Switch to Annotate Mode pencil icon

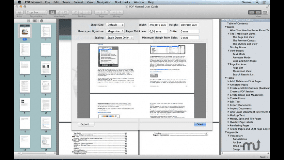click(59, 12)
